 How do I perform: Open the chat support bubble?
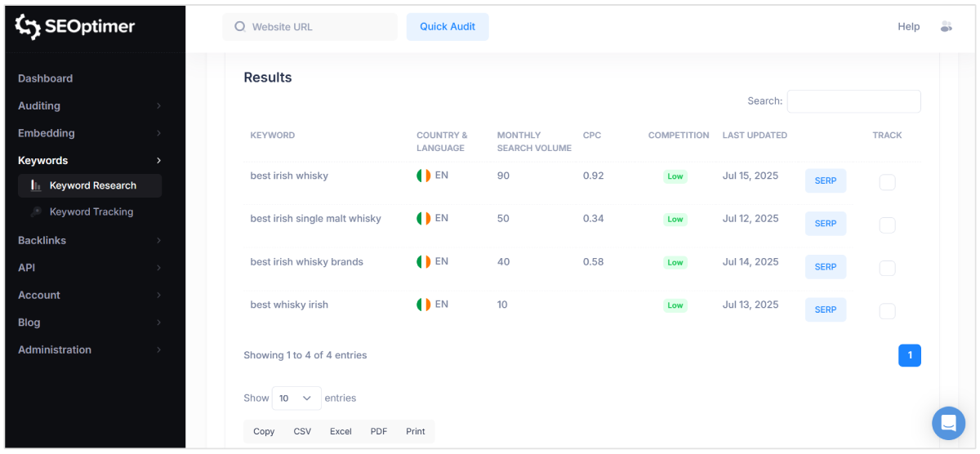coord(948,423)
